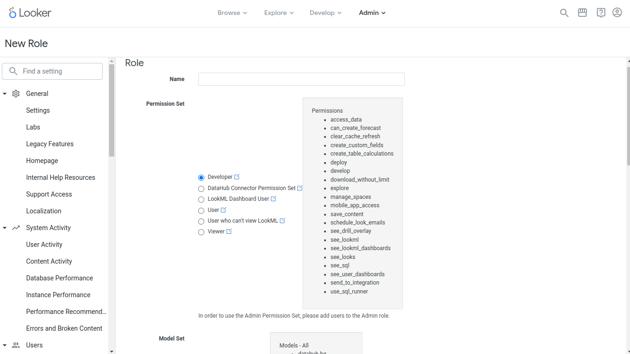Click the Models - All heading text
Screen dimensions: 630x354
tap(294, 346)
